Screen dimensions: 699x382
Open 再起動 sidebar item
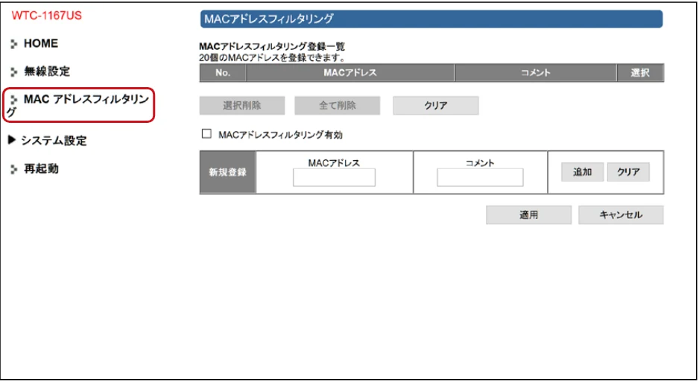[41, 169]
